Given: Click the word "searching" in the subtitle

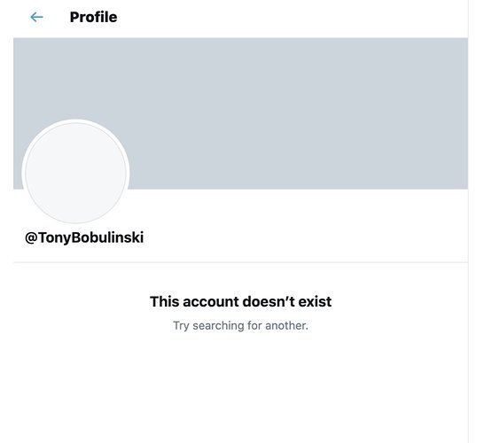Looking at the screenshot, I should coord(218,326).
